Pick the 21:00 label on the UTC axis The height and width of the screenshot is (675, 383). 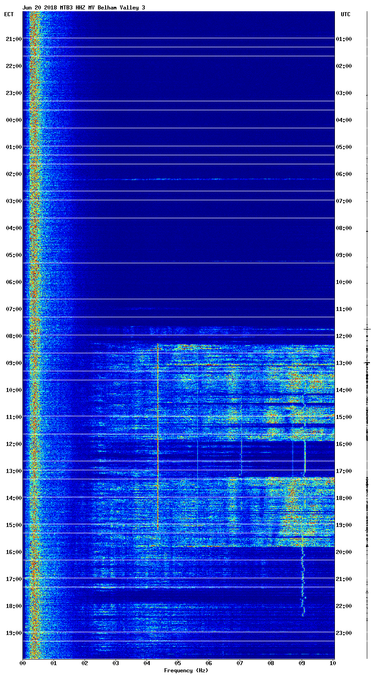(x=344, y=579)
